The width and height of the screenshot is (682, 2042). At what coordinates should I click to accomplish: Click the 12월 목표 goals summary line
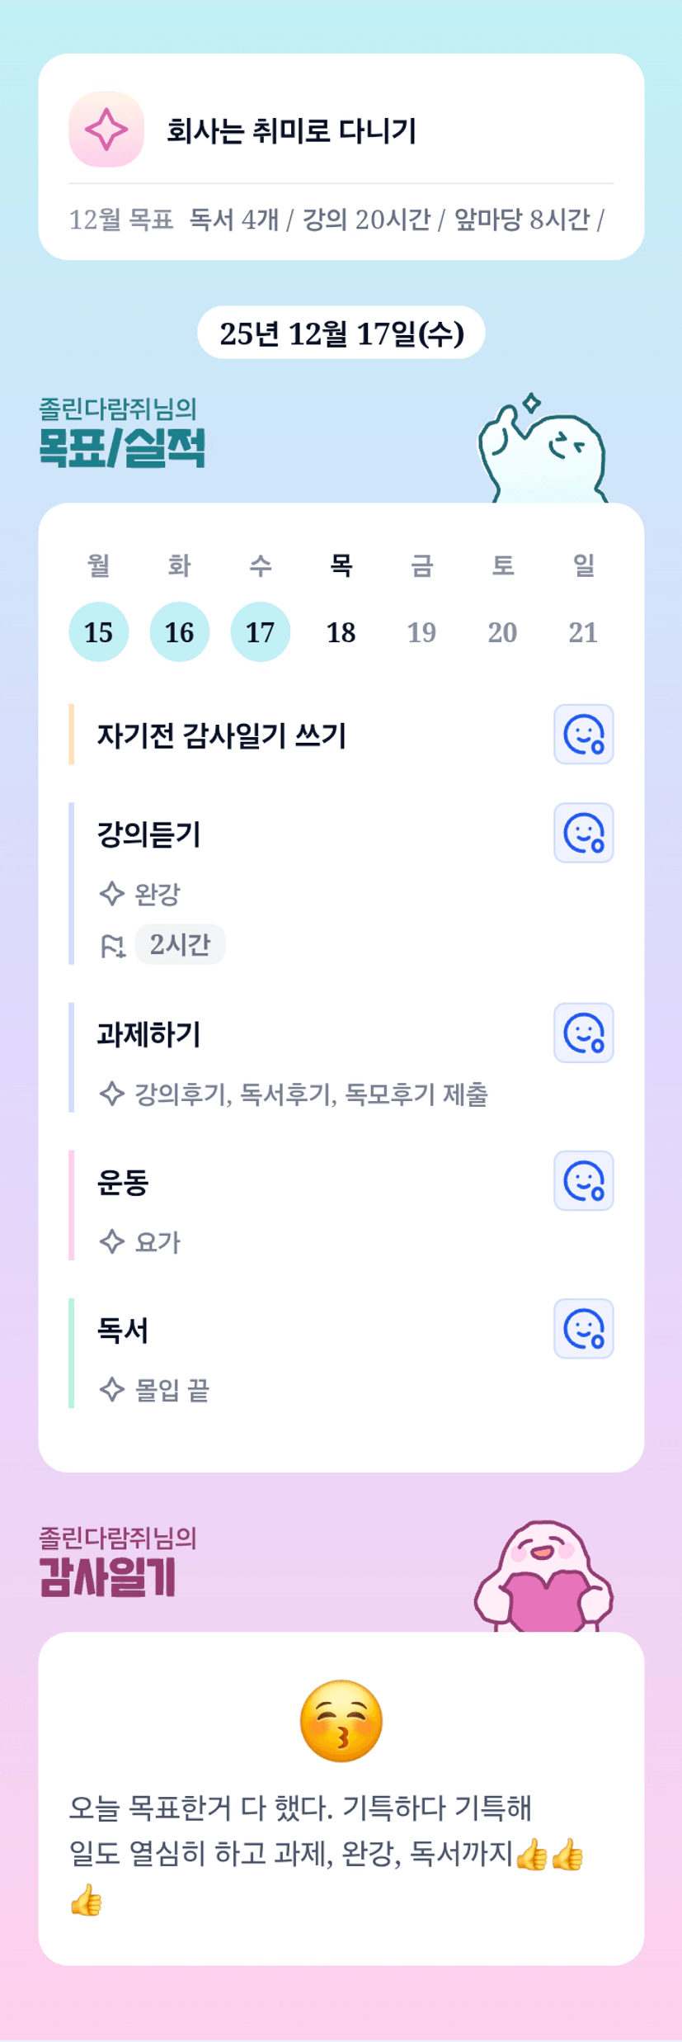click(x=336, y=220)
